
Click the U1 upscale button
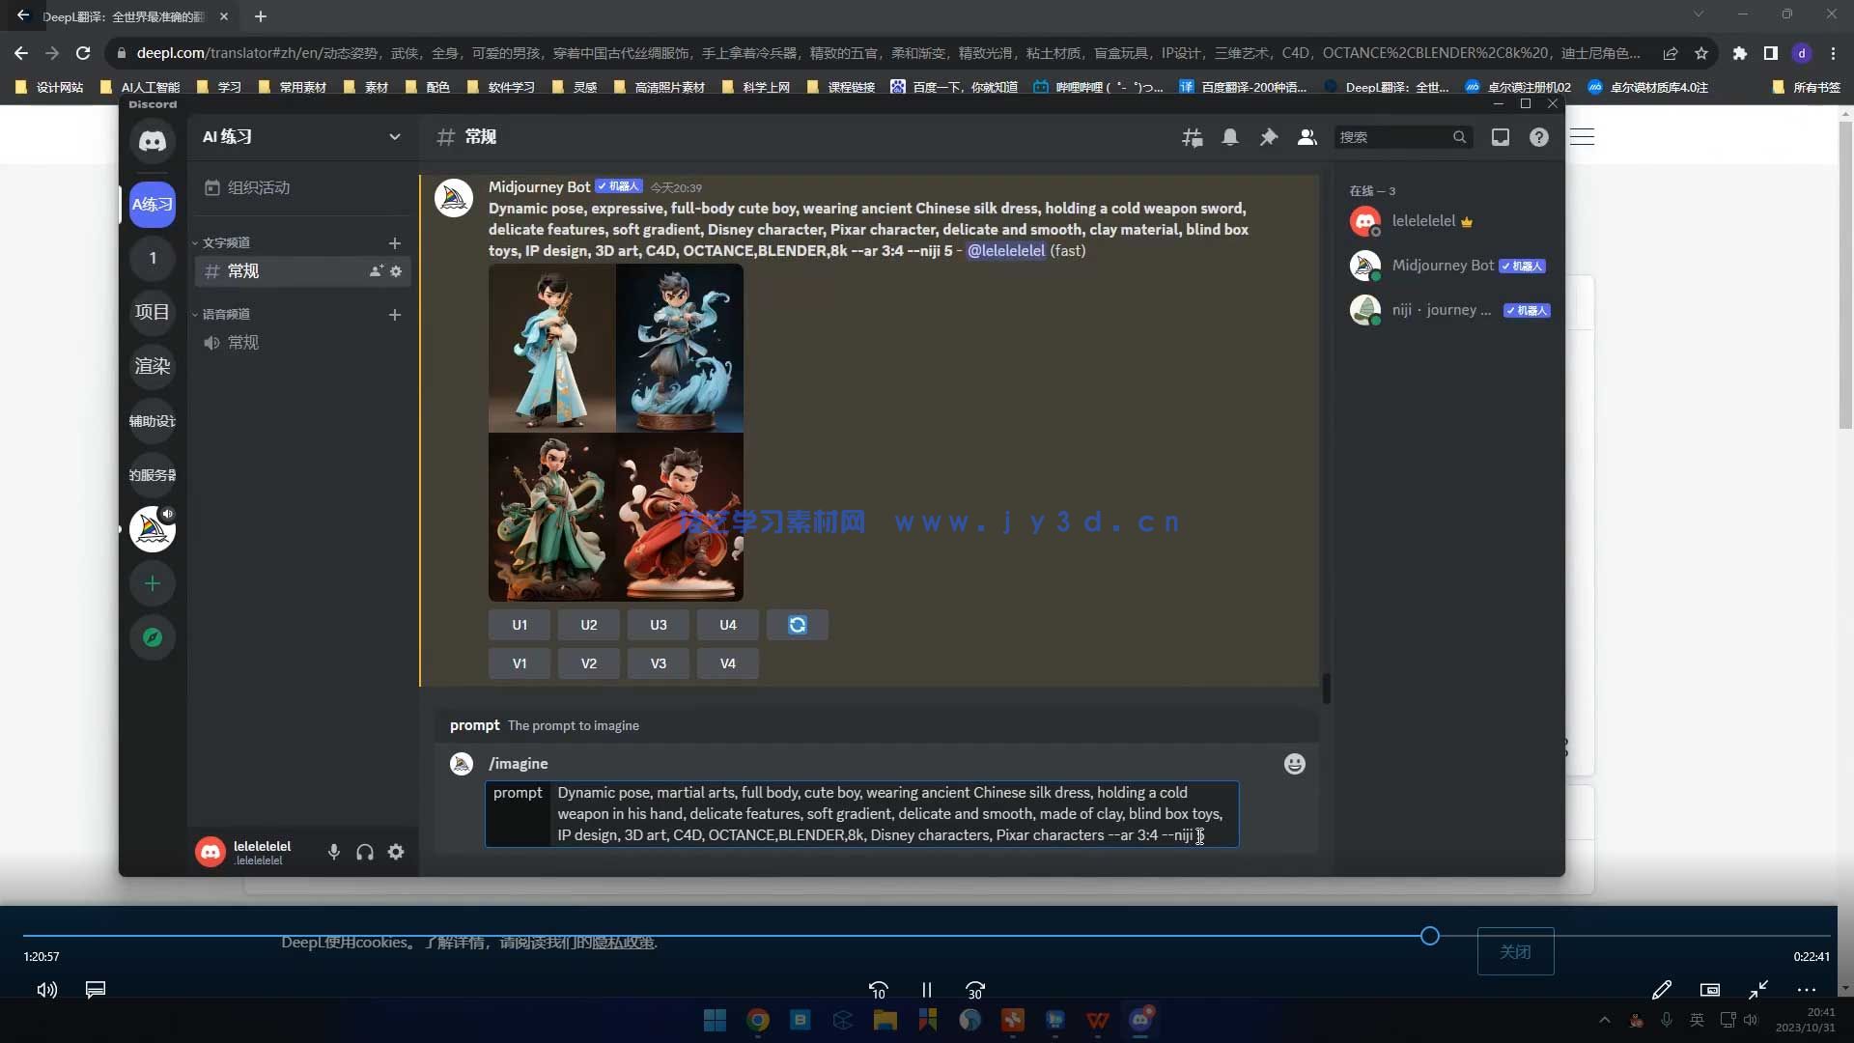coord(520,625)
